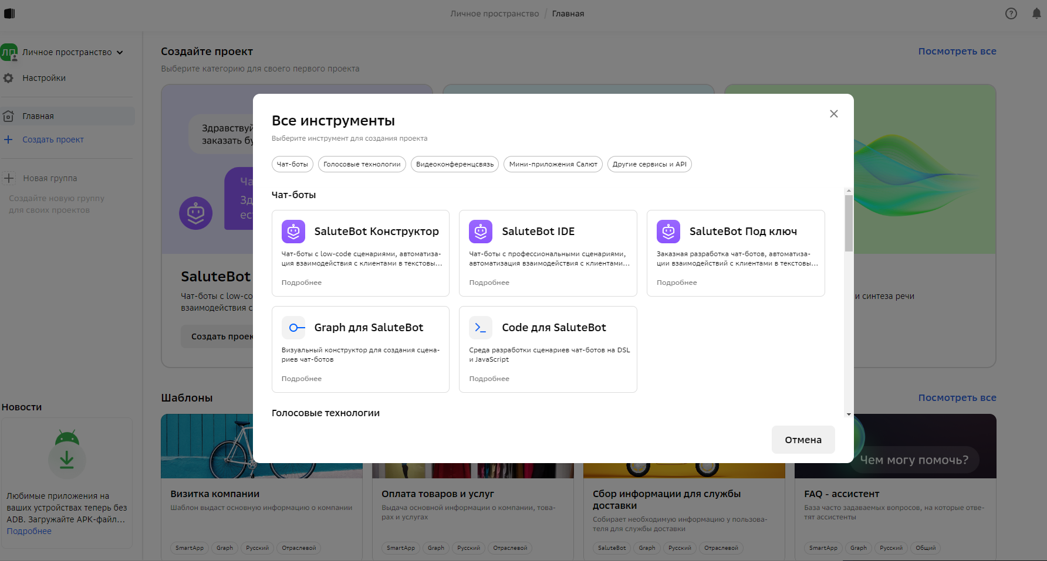Click the SaluteBot IDE robot icon
1047x561 pixels.
pos(481,232)
